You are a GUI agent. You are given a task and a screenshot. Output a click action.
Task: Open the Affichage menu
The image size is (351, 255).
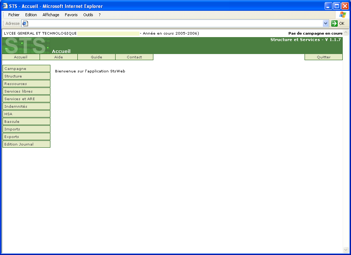[x=51, y=15]
